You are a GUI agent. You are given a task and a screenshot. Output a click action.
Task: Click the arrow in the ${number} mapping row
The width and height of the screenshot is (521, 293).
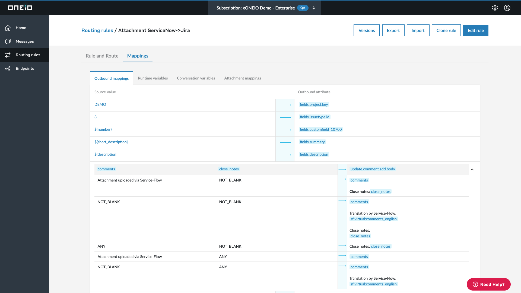285,130
